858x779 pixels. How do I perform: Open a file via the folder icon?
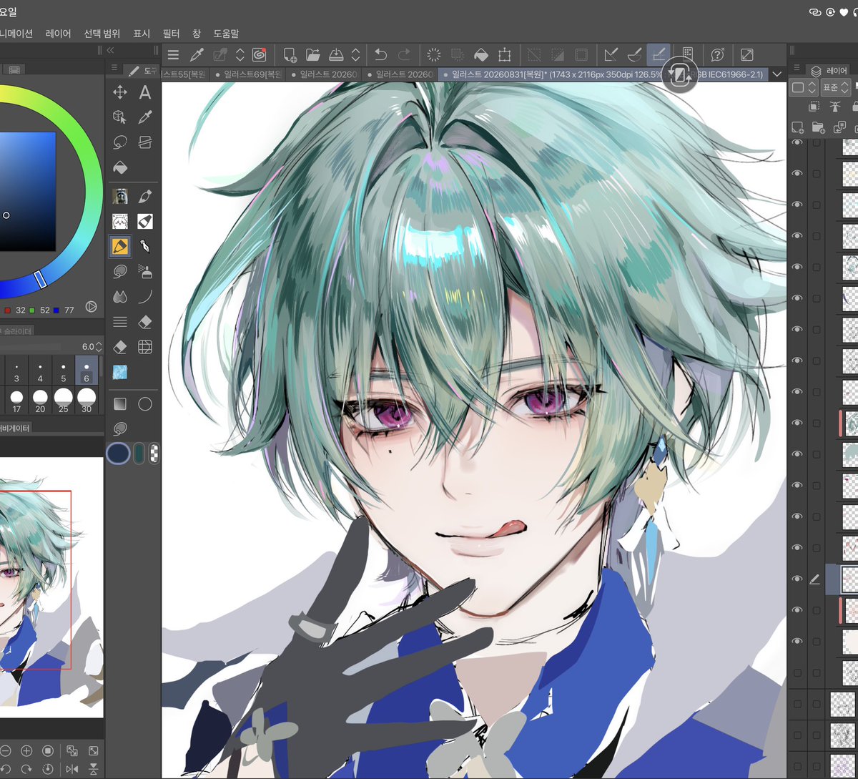312,54
